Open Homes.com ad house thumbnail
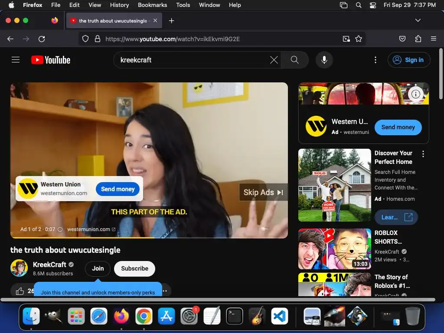This screenshot has height=333, width=444. tap(334, 185)
